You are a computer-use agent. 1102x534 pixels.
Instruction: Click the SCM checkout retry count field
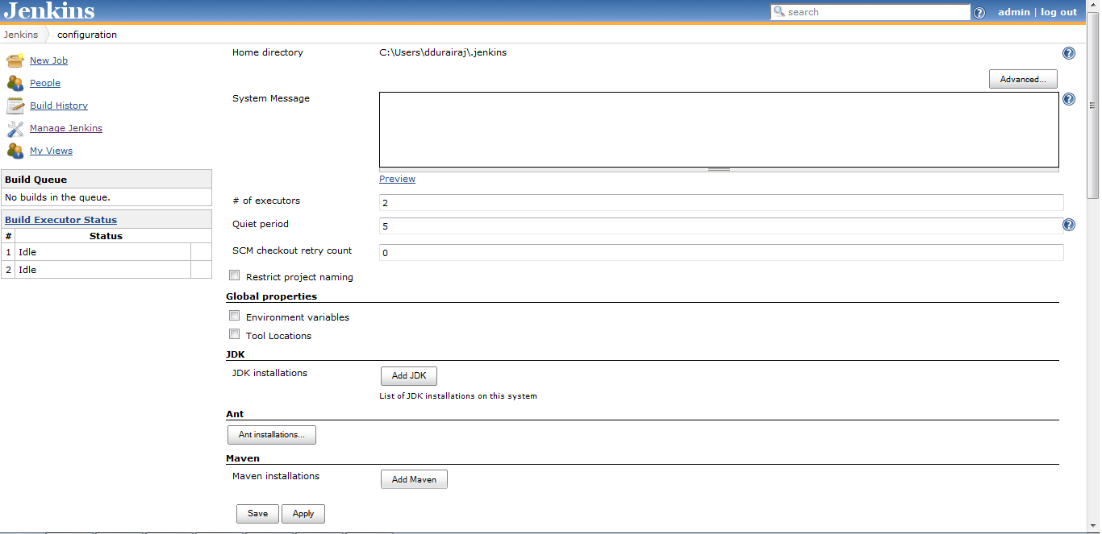tap(721, 252)
